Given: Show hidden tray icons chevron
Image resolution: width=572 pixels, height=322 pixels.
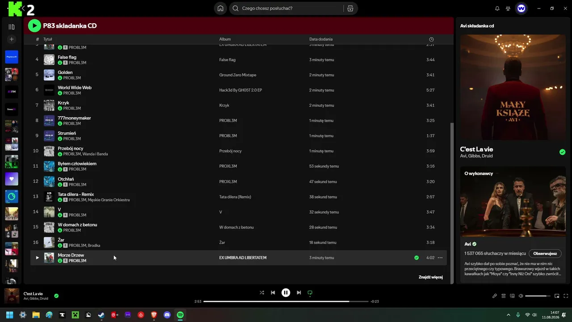Looking at the screenshot, I should click(x=508, y=315).
